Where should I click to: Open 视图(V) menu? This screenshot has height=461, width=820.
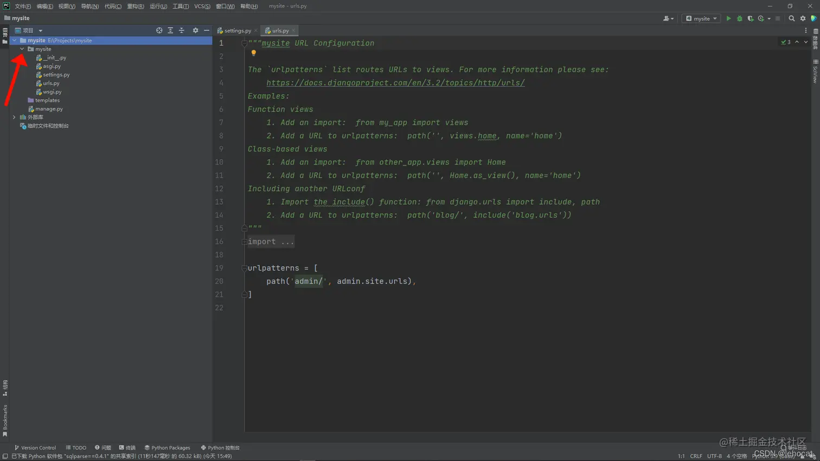[x=67, y=6]
